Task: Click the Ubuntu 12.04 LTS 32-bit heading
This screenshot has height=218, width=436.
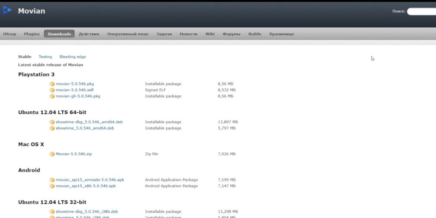Action: pyautogui.click(x=52, y=202)
